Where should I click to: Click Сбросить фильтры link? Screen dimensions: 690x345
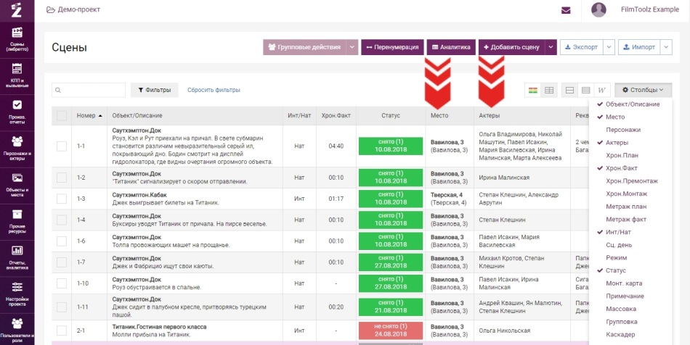214,90
